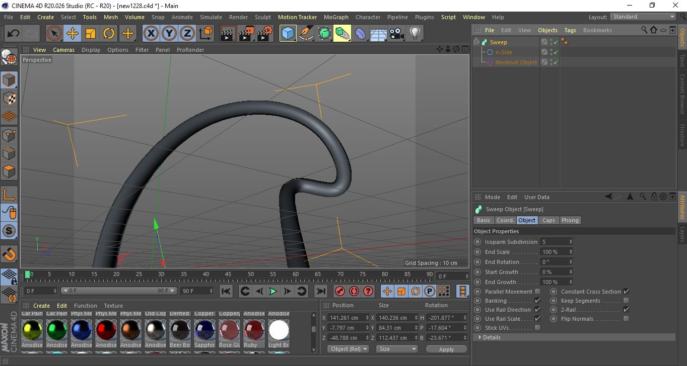Open the Mesh menu
The height and width of the screenshot is (366, 687).
pos(111,17)
